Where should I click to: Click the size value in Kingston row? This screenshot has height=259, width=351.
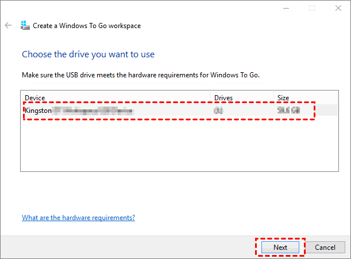point(289,110)
